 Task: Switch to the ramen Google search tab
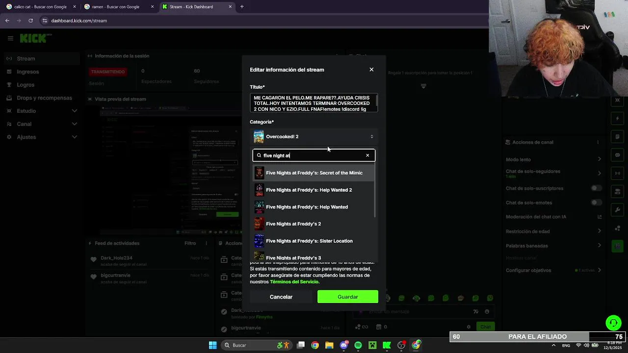click(118, 7)
